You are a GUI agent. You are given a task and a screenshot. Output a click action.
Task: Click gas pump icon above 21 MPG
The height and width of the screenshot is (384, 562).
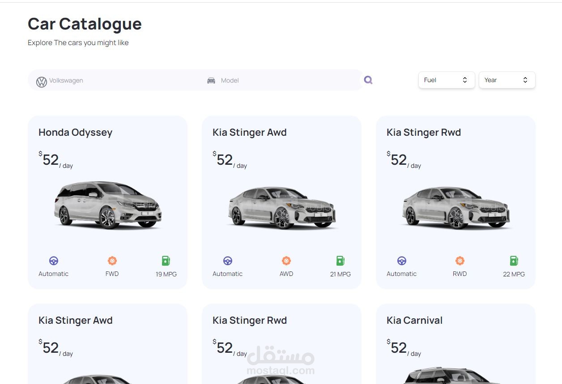click(x=340, y=261)
